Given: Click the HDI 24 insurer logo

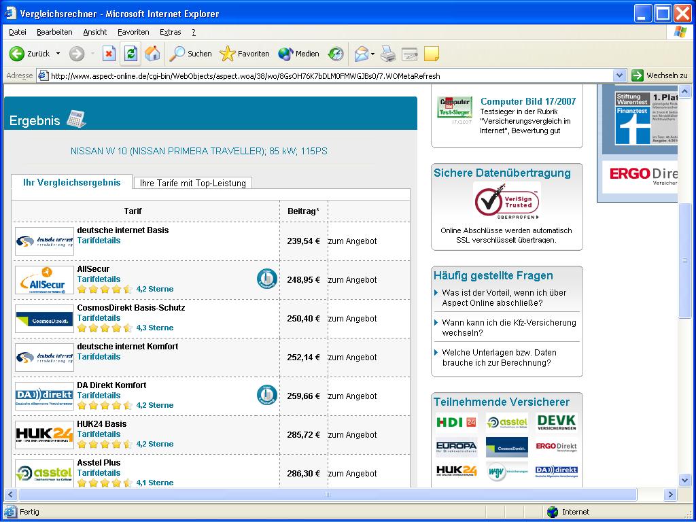Looking at the screenshot, I should pos(456,422).
